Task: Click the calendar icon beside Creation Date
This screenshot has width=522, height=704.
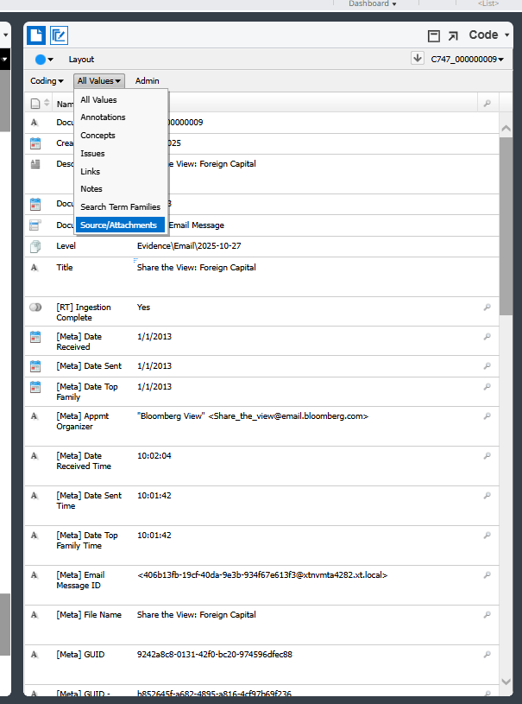Action: pyautogui.click(x=35, y=143)
